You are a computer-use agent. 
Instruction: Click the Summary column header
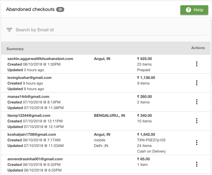[15, 49]
